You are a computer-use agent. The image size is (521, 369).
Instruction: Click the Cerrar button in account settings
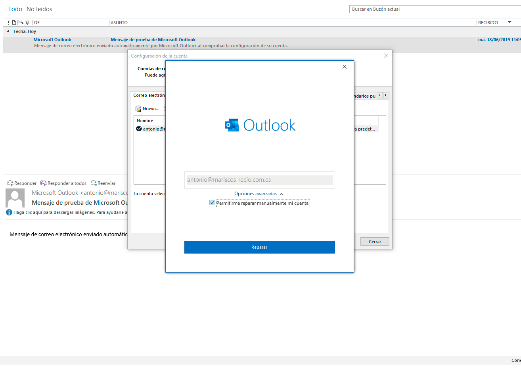375,242
